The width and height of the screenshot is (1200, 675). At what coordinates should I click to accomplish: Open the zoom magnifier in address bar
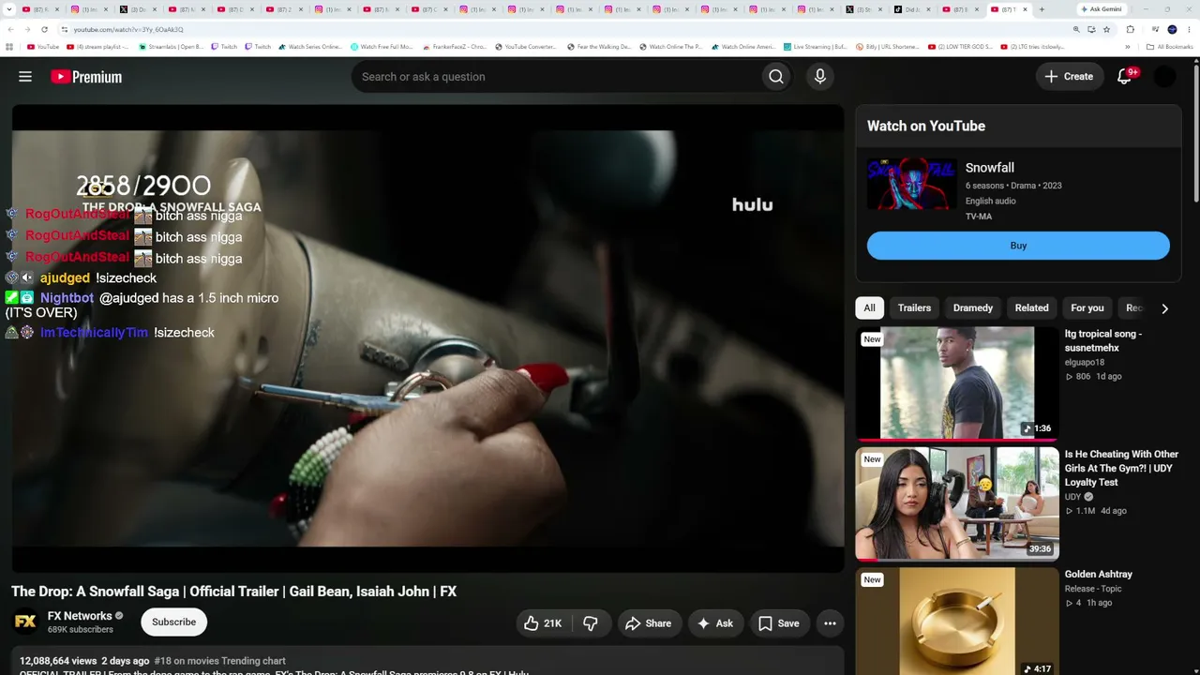pos(1075,29)
